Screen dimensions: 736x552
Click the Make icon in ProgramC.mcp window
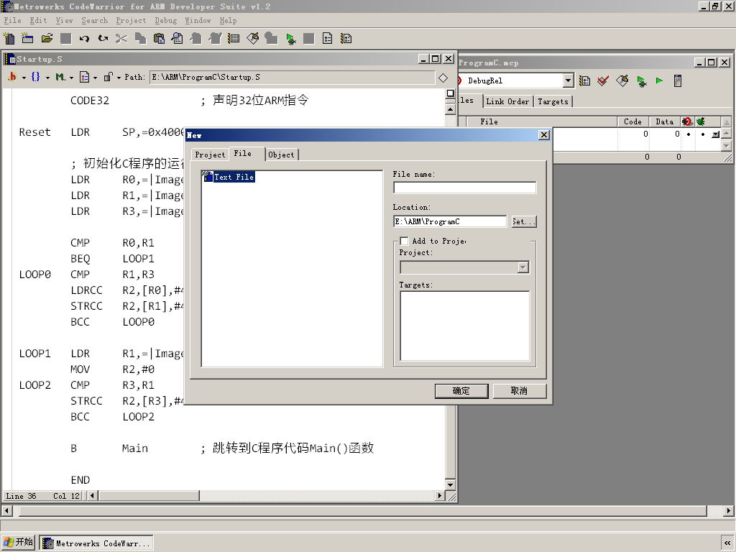point(622,80)
